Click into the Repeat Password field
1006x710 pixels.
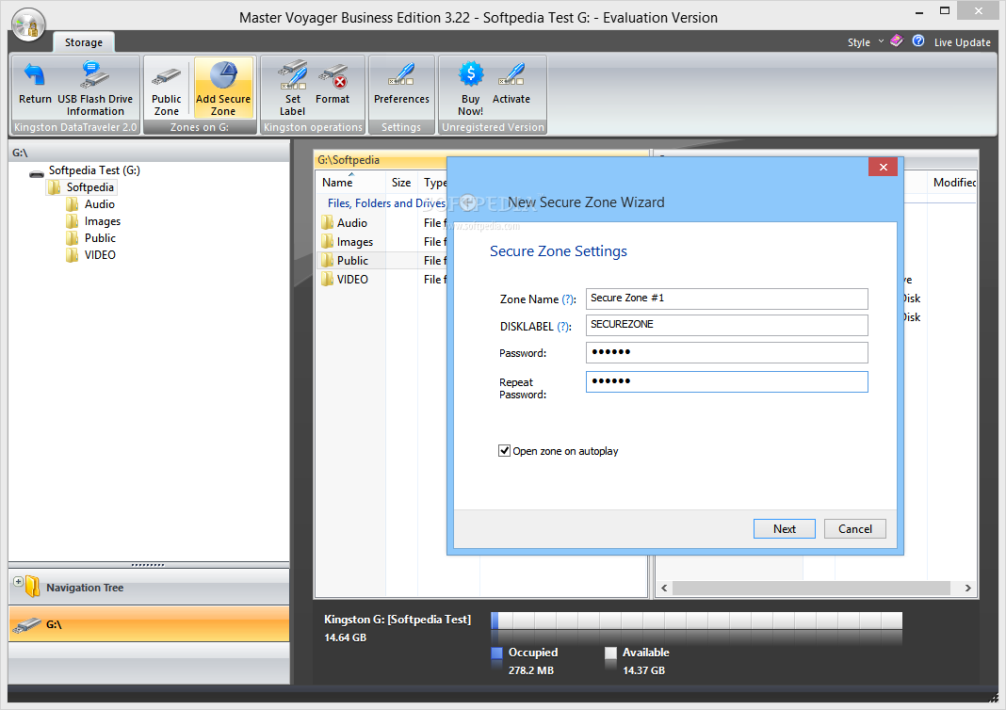tap(726, 381)
